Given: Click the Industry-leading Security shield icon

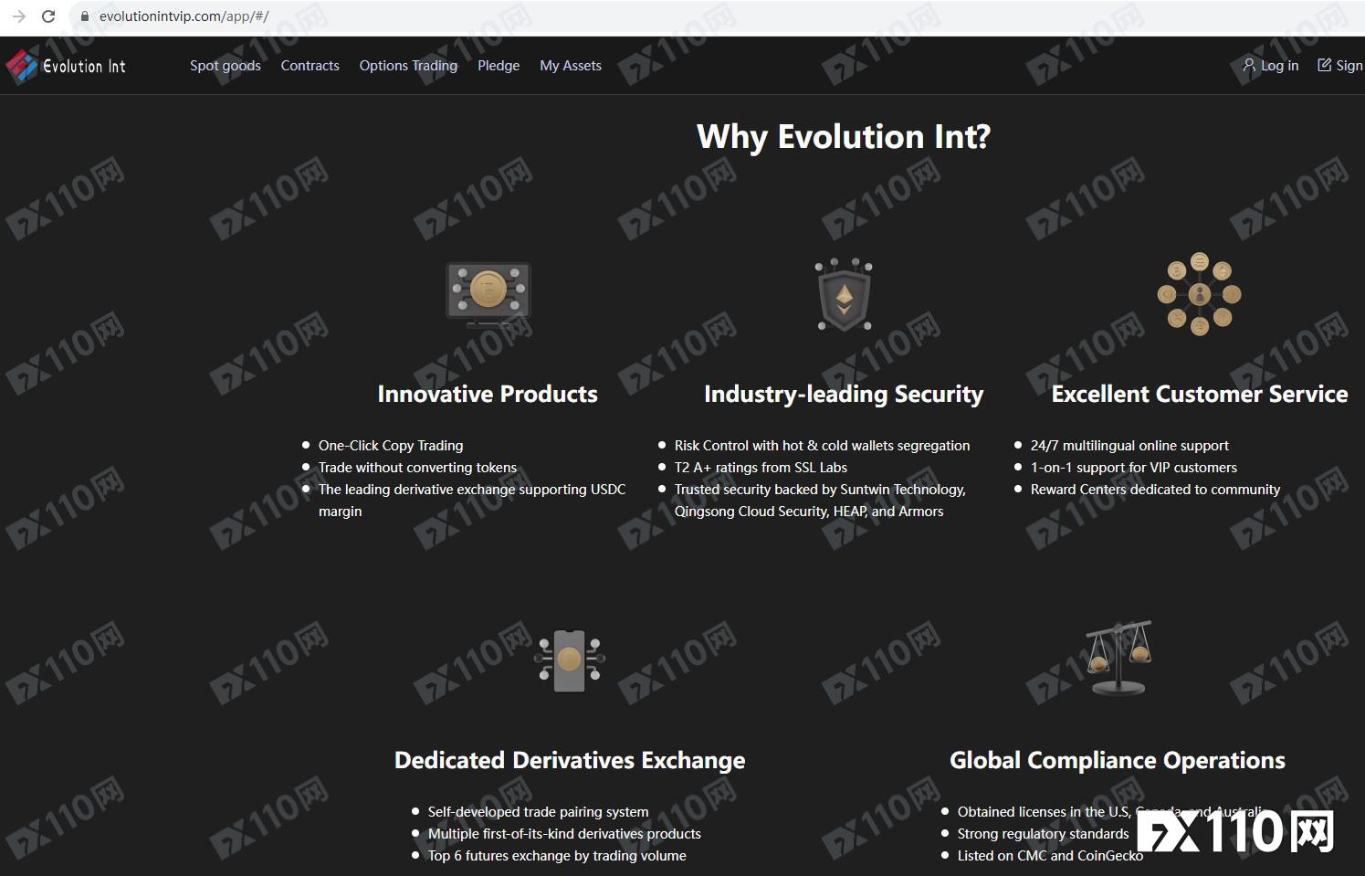Looking at the screenshot, I should pyautogui.click(x=844, y=295).
